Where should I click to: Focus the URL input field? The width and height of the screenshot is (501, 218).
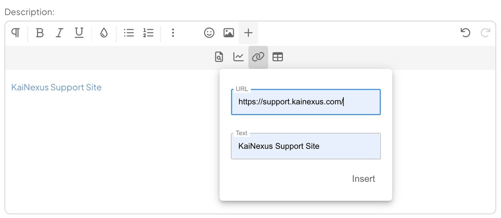(x=306, y=102)
